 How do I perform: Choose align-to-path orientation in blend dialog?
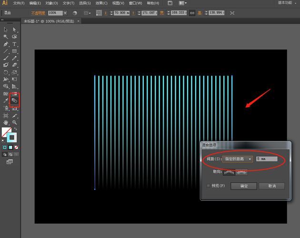pyautogui.click(x=241, y=172)
